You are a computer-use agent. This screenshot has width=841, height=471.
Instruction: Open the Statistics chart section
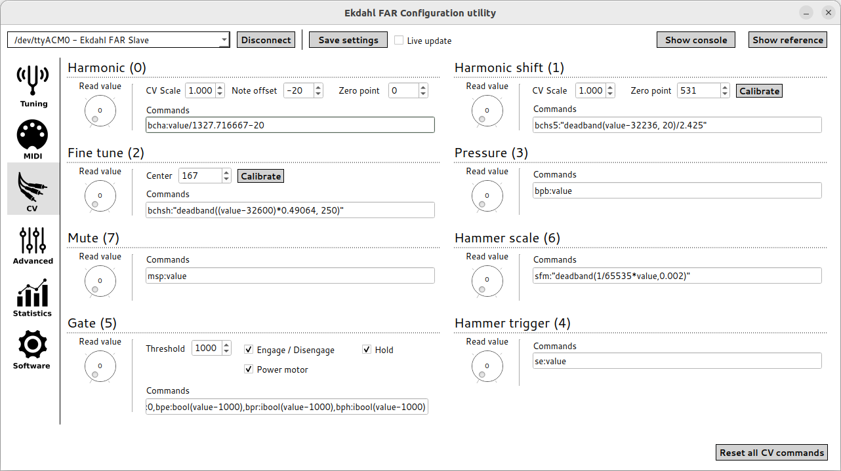[33, 297]
